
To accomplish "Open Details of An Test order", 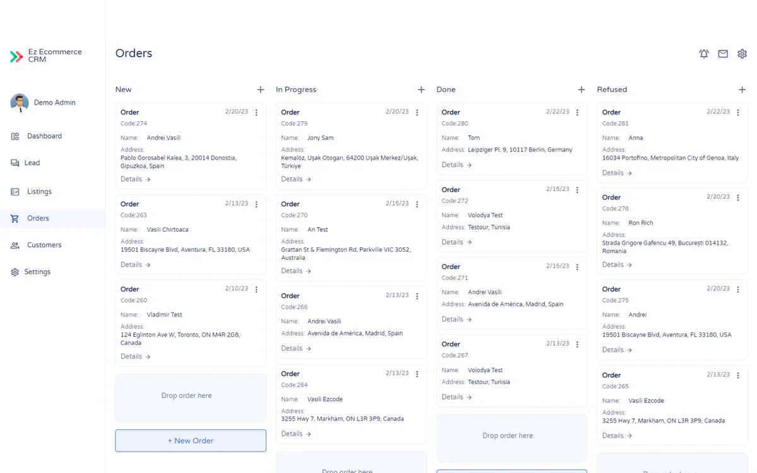I will coord(296,271).
